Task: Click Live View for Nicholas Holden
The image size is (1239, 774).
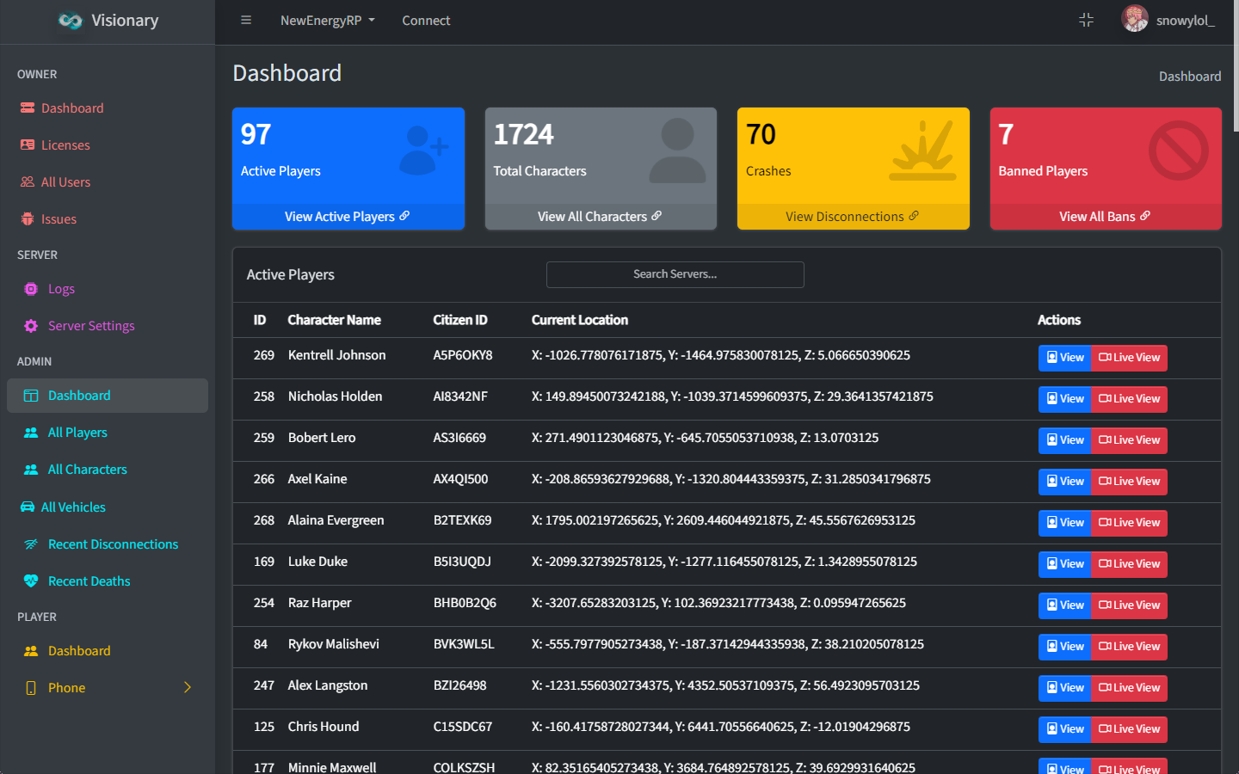Action: pyautogui.click(x=1129, y=399)
